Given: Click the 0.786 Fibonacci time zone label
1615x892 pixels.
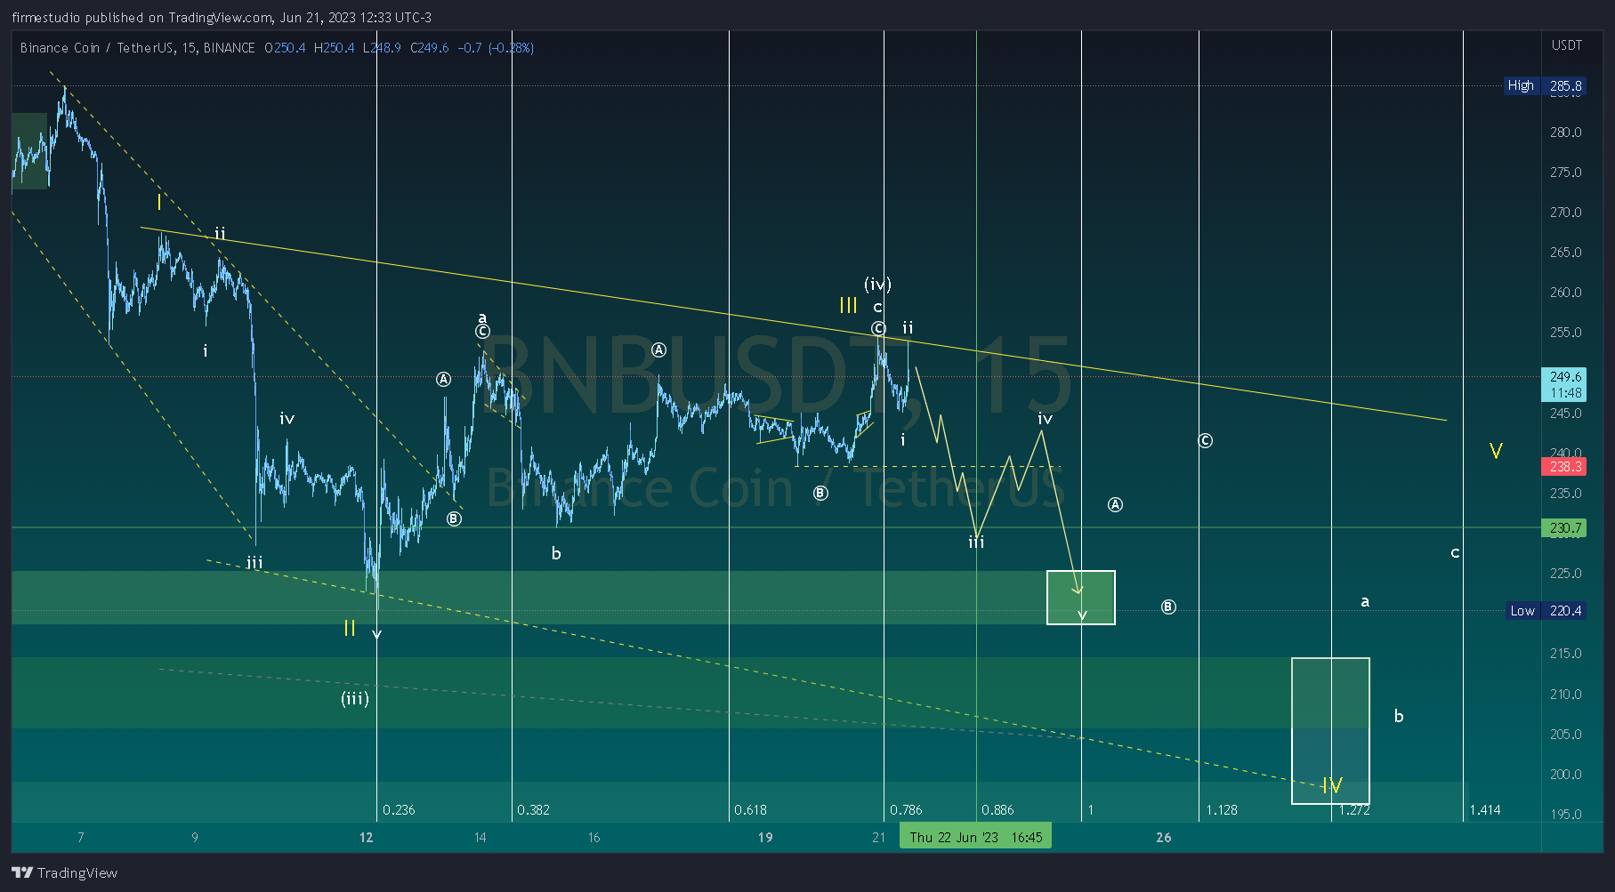Looking at the screenshot, I should pyautogui.click(x=906, y=810).
